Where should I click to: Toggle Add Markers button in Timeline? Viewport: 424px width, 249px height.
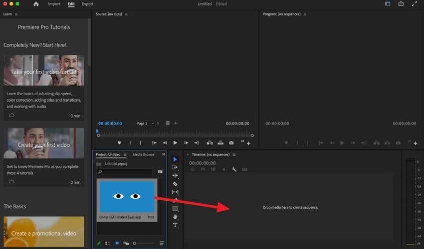click(223, 169)
